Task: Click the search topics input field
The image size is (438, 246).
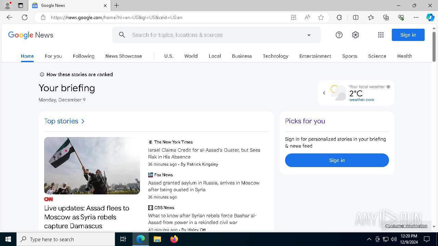Action: tap(216, 35)
